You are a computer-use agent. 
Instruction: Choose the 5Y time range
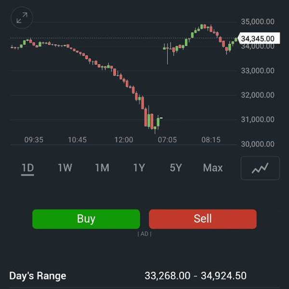(x=176, y=168)
